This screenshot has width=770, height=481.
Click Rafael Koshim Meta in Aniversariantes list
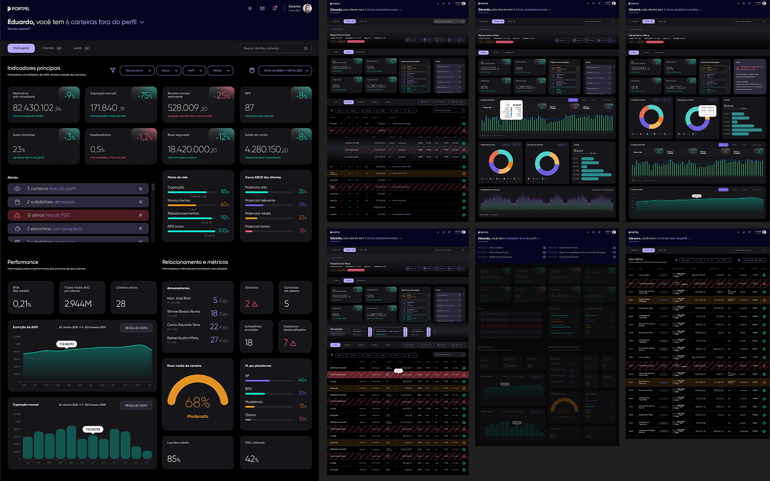(183, 338)
